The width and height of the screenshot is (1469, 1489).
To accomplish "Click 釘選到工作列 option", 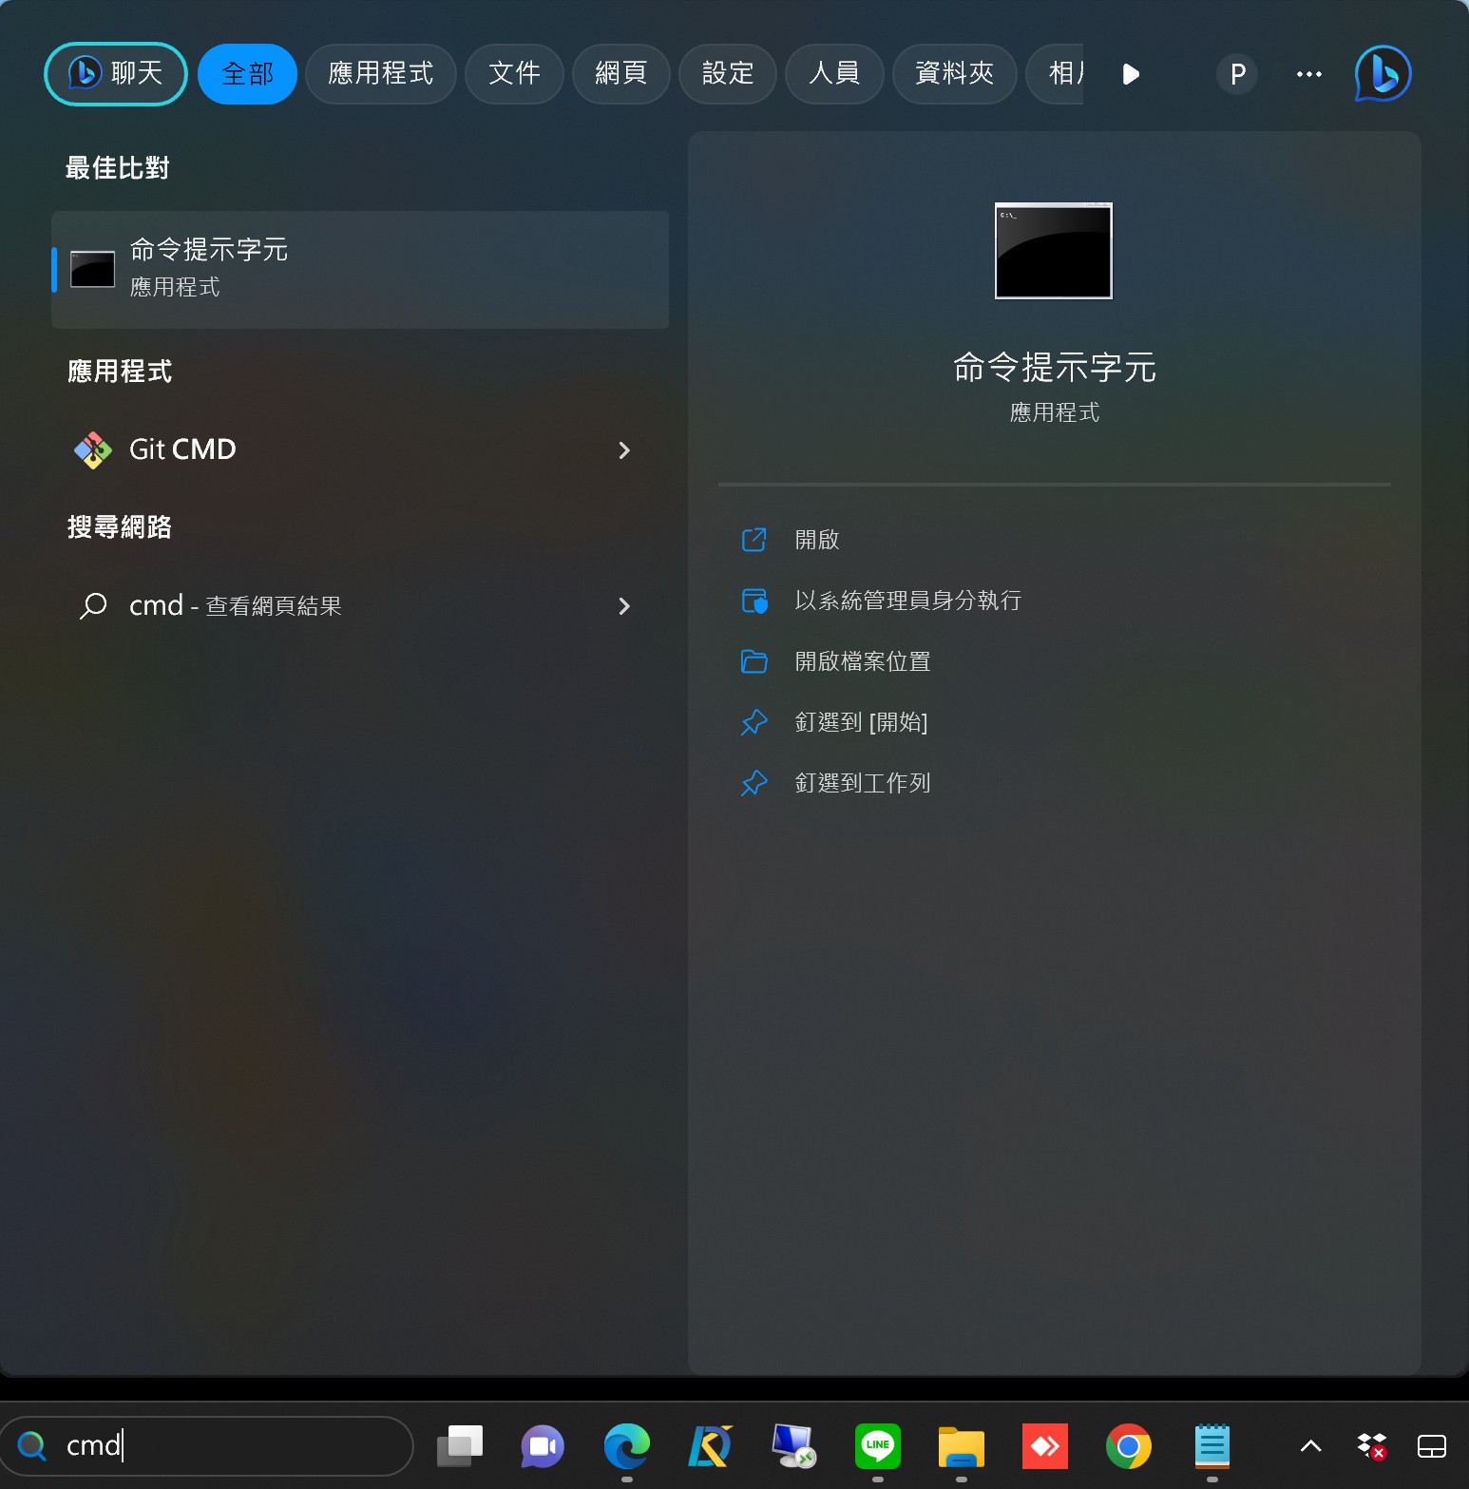I will click(x=862, y=783).
